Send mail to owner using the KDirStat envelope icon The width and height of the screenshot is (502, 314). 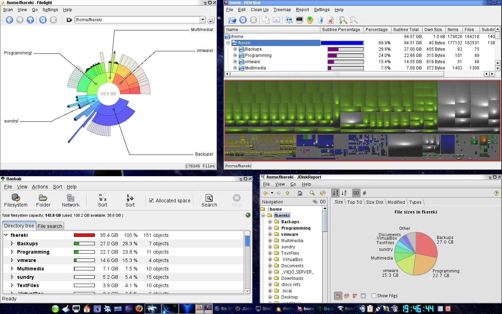[x=276, y=20]
